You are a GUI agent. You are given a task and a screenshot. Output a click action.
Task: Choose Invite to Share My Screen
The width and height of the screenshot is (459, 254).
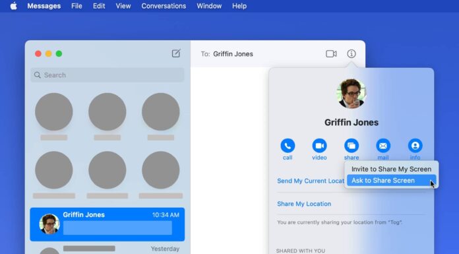391,169
